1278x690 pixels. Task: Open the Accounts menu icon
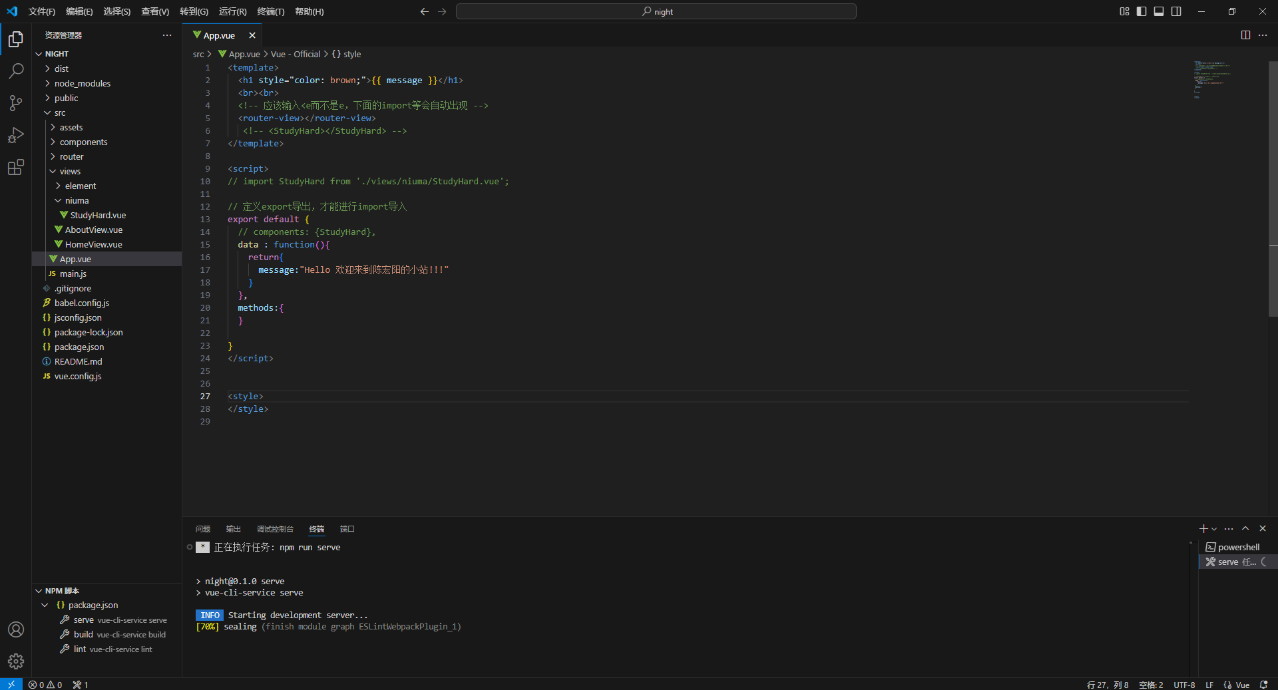[16, 629]
